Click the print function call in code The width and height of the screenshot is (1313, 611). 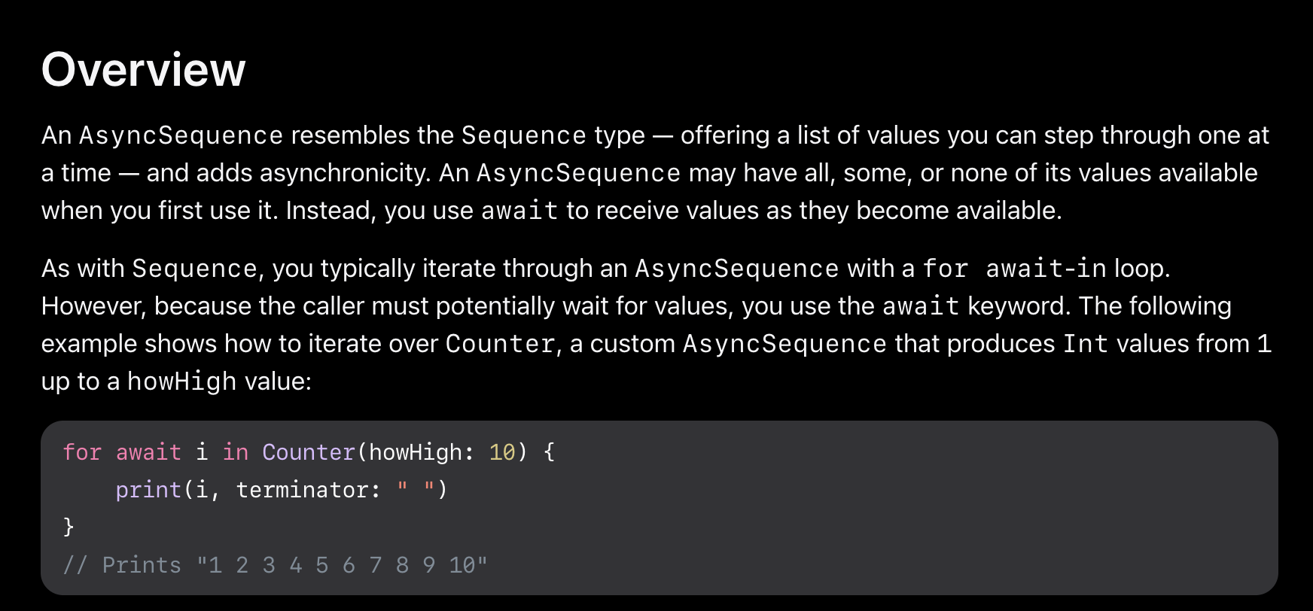click(x=148, y=490)
